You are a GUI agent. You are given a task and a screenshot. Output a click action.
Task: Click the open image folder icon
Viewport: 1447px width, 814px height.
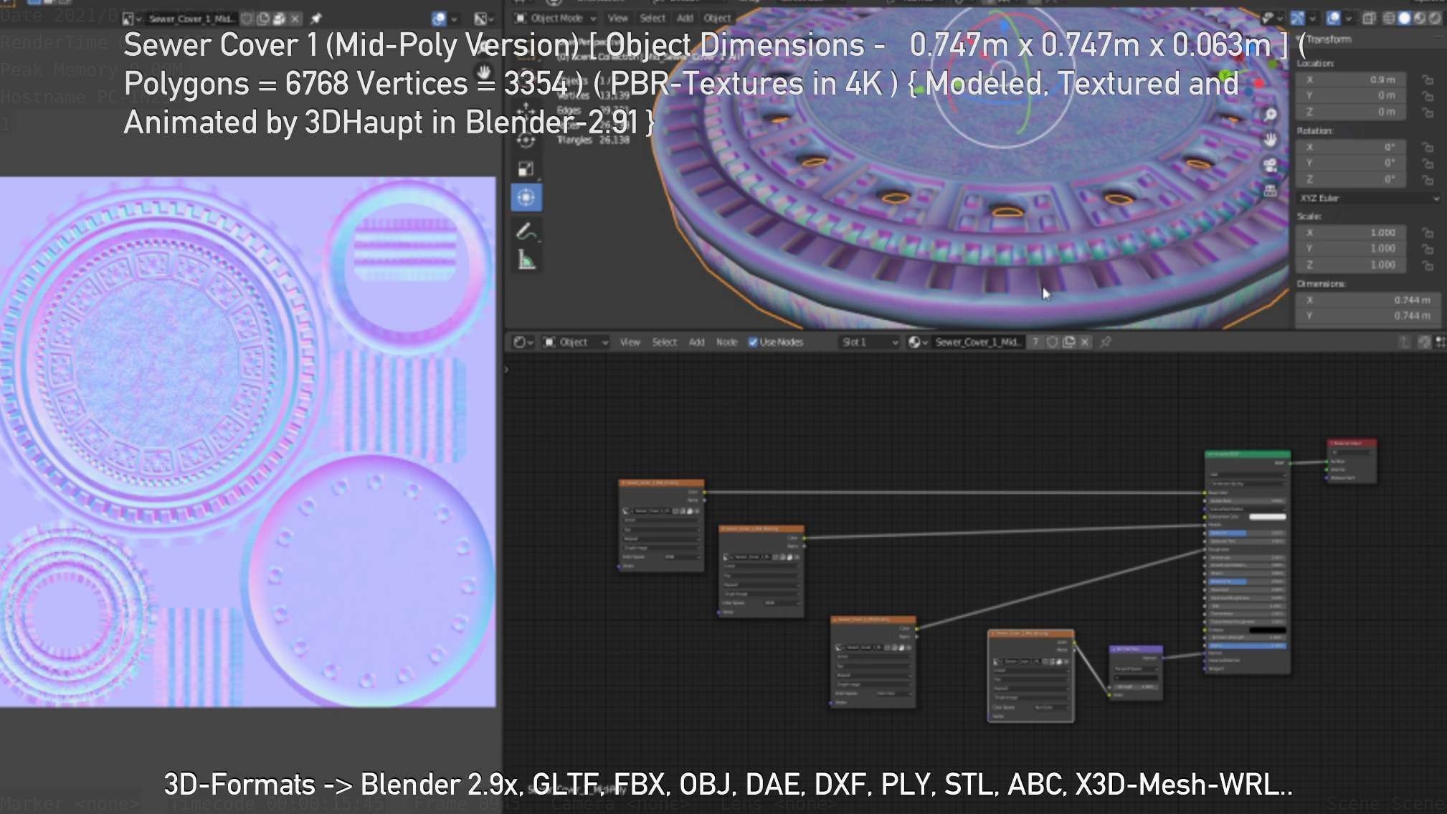pyautogui.click(x=279, y=19)
